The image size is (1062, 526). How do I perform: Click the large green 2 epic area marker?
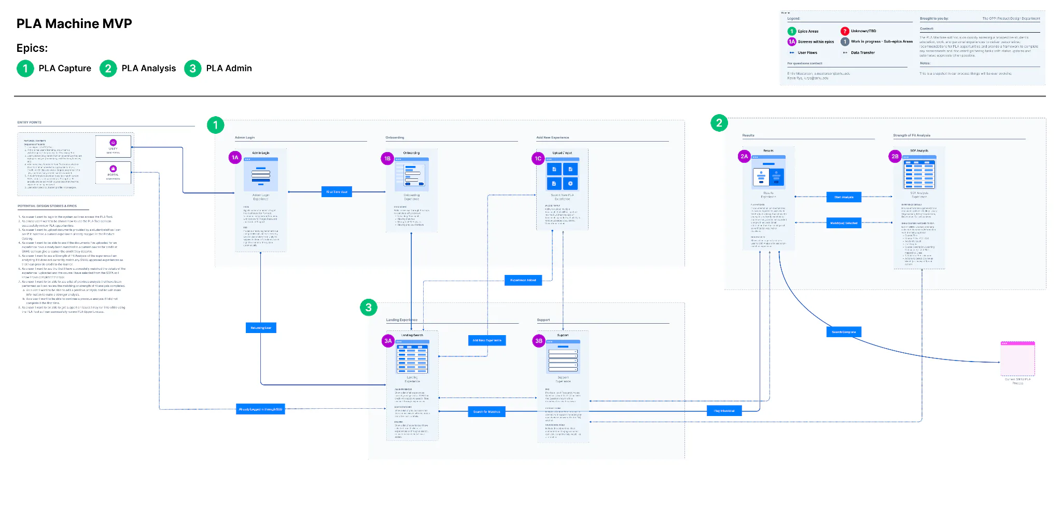[719, 123]
